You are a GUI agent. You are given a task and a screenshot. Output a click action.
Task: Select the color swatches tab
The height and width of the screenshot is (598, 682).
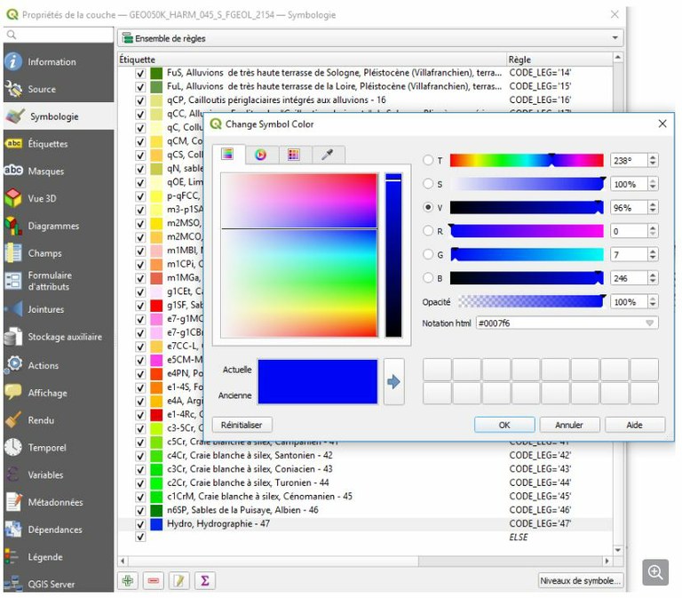pos(294,155)
